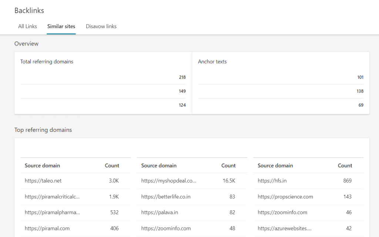Open the https://piramalpharma... source domain
Screen dimensions: 379x237
pos(52,212)
